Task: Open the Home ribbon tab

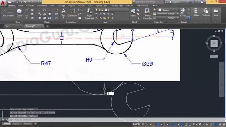Action: [x=12, y=6]
